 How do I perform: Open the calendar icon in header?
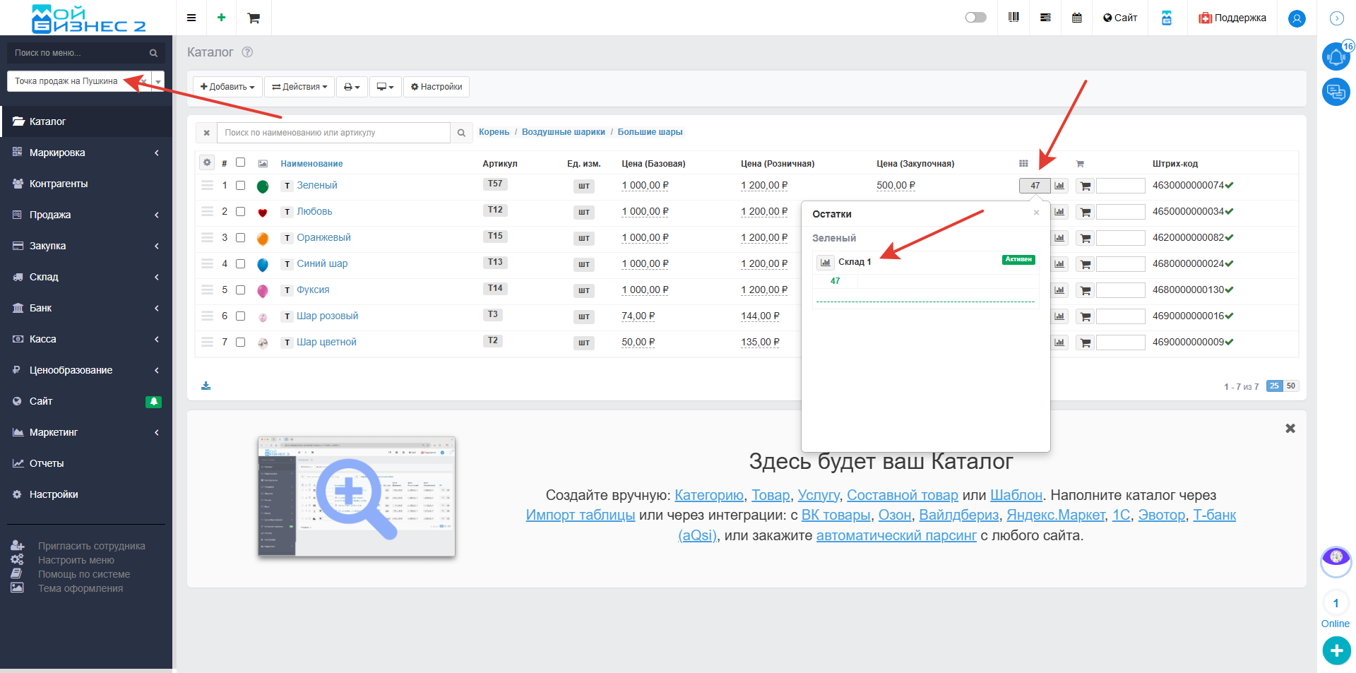[1076, 18]
